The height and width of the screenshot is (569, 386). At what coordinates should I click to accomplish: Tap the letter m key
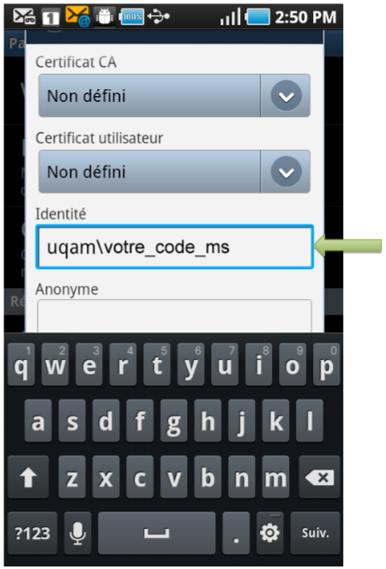[275, 476]
